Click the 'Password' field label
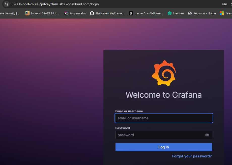Image resolution: width=232 pixels, height=165 pixels. point(123,128)
